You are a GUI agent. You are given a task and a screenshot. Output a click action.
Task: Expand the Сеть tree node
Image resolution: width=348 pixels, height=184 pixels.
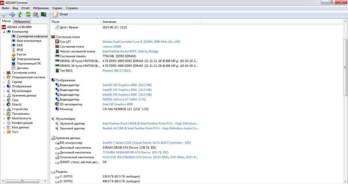[x=4, y=100]
